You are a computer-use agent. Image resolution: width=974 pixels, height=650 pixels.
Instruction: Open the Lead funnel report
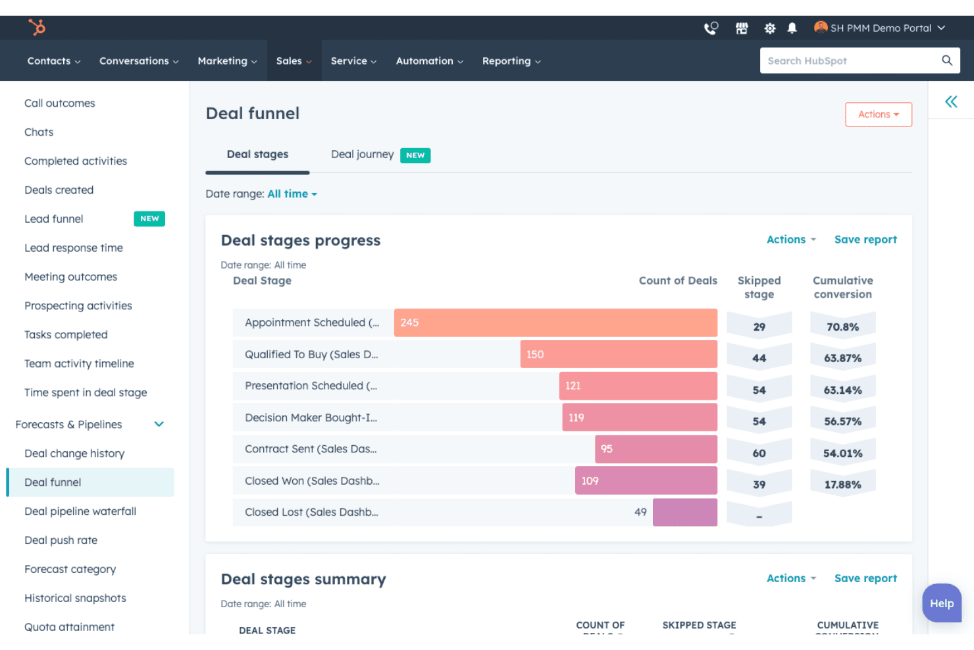[54, 219]
